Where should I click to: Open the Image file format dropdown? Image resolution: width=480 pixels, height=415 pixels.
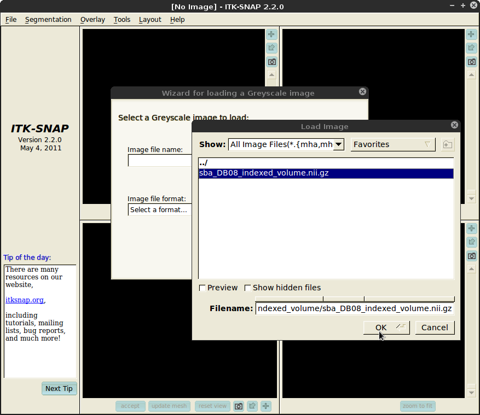pyautogui.click(x=160, y=210)
